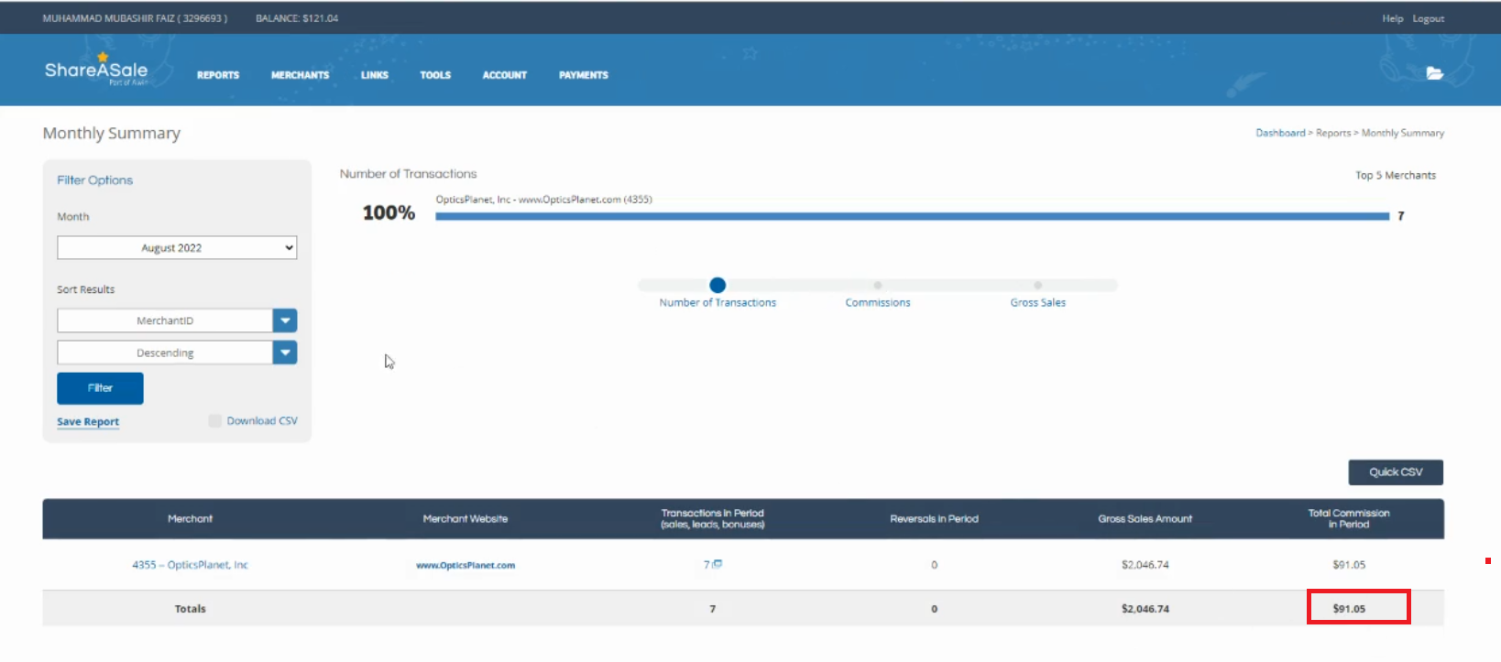Image resolution: width=1501 pixels, height=662 pixels.
Task: Open the Payments menu
Action: pos(584,75)
